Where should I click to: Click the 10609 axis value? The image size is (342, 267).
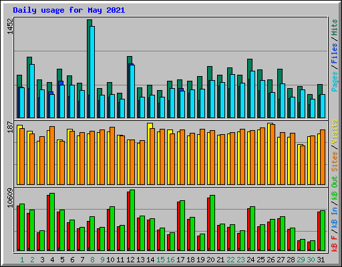click(x=10, y=198)
